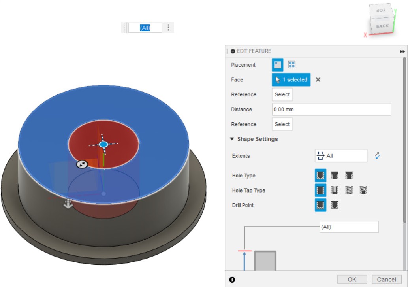Expand dialog with double-arrow in header
This screenshot has height=287, width=408.
(x=402, y=51)
